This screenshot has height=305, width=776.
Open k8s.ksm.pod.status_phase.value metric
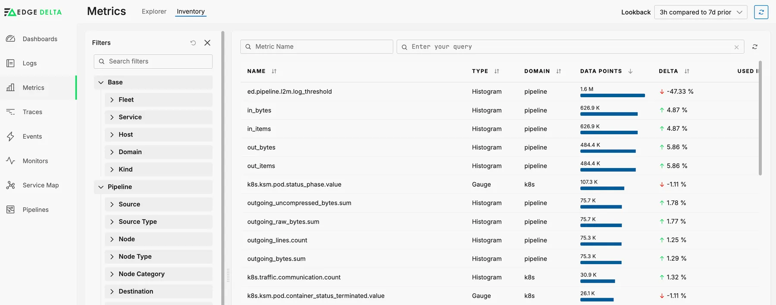tap(294, 185)
